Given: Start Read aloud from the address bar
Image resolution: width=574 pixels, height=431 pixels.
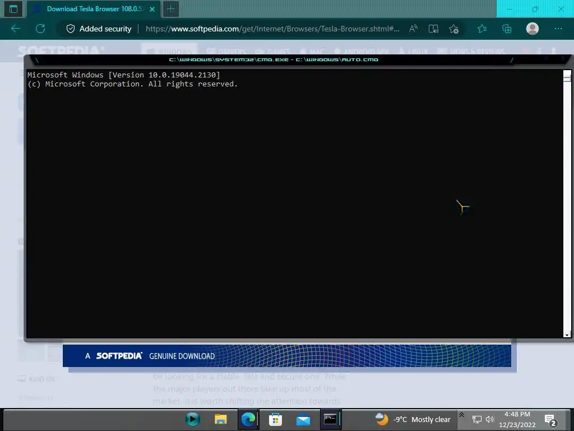Looking at the screenshot, I should 413,29.
